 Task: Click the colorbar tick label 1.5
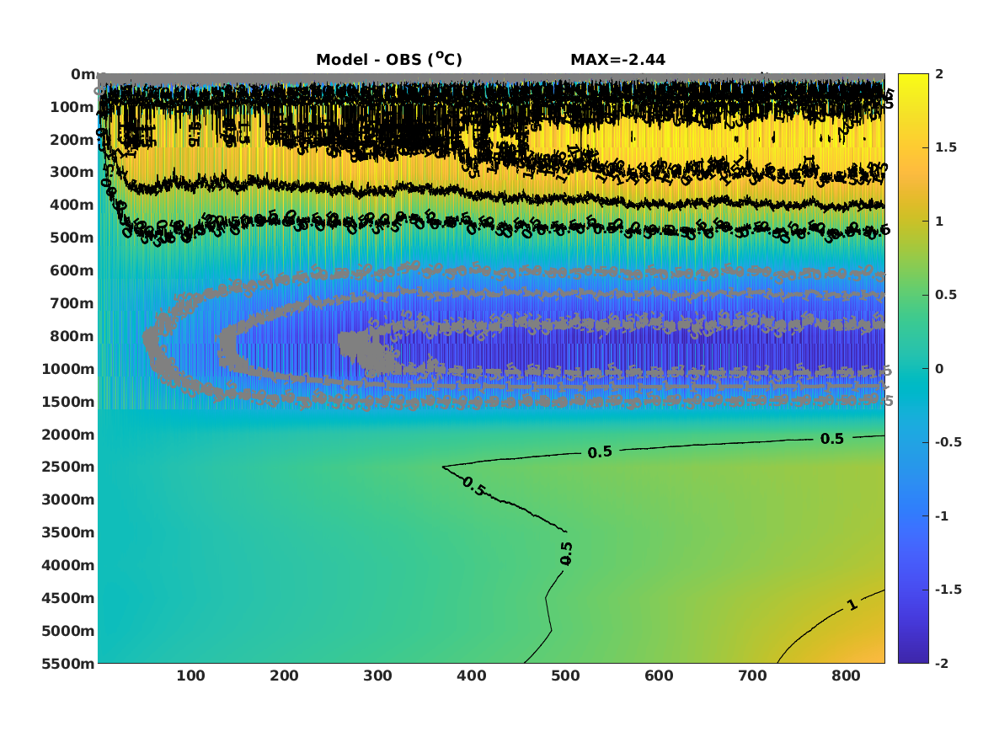tap(946, 147)
